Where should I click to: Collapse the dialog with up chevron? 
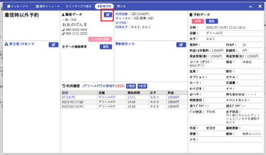tap(250, 7)
